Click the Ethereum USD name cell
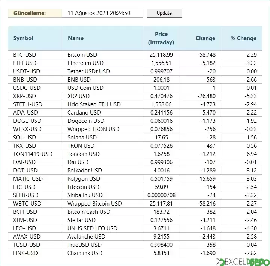This screenshot has height=266, width=270. click(85, 63)
